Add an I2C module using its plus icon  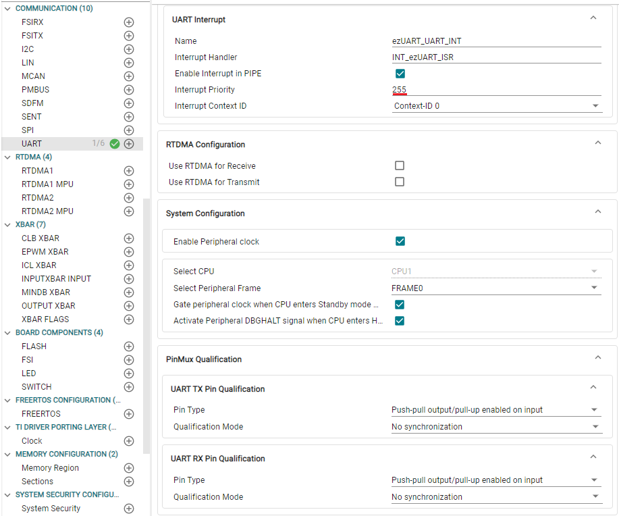click(x=129, y=49)
